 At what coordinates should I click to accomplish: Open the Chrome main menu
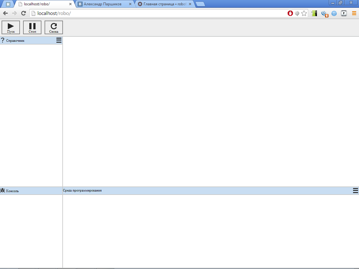[x=354, y=13]
